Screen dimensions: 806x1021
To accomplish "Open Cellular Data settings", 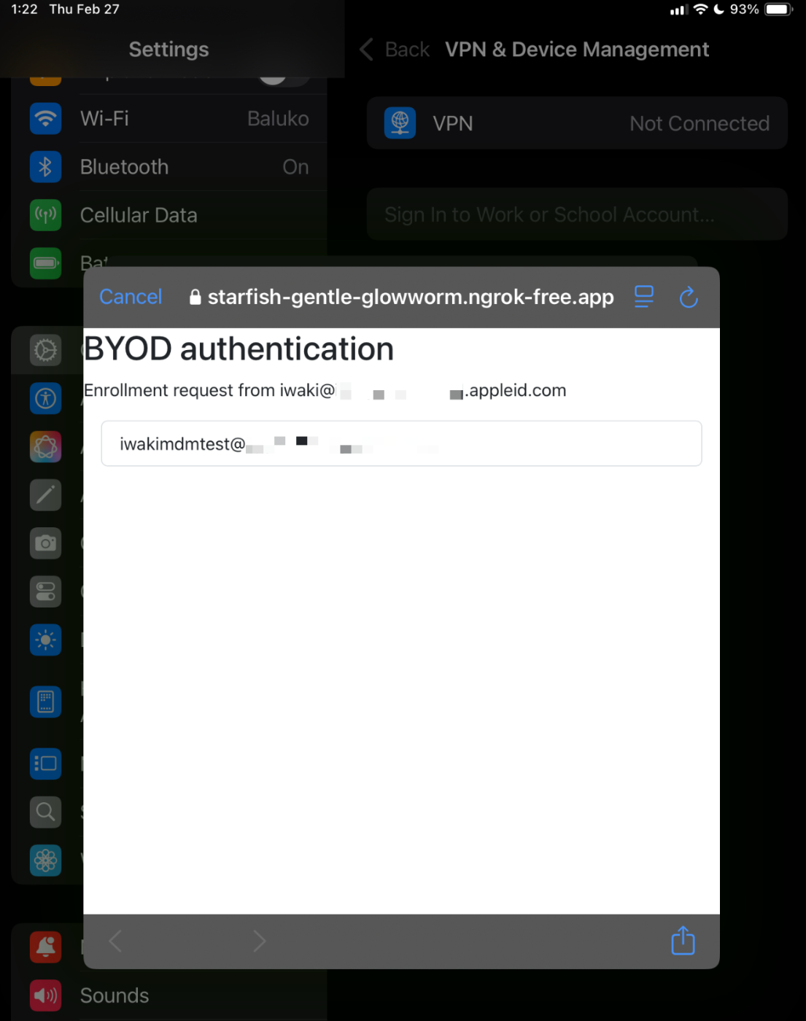I will coord(169,215).
